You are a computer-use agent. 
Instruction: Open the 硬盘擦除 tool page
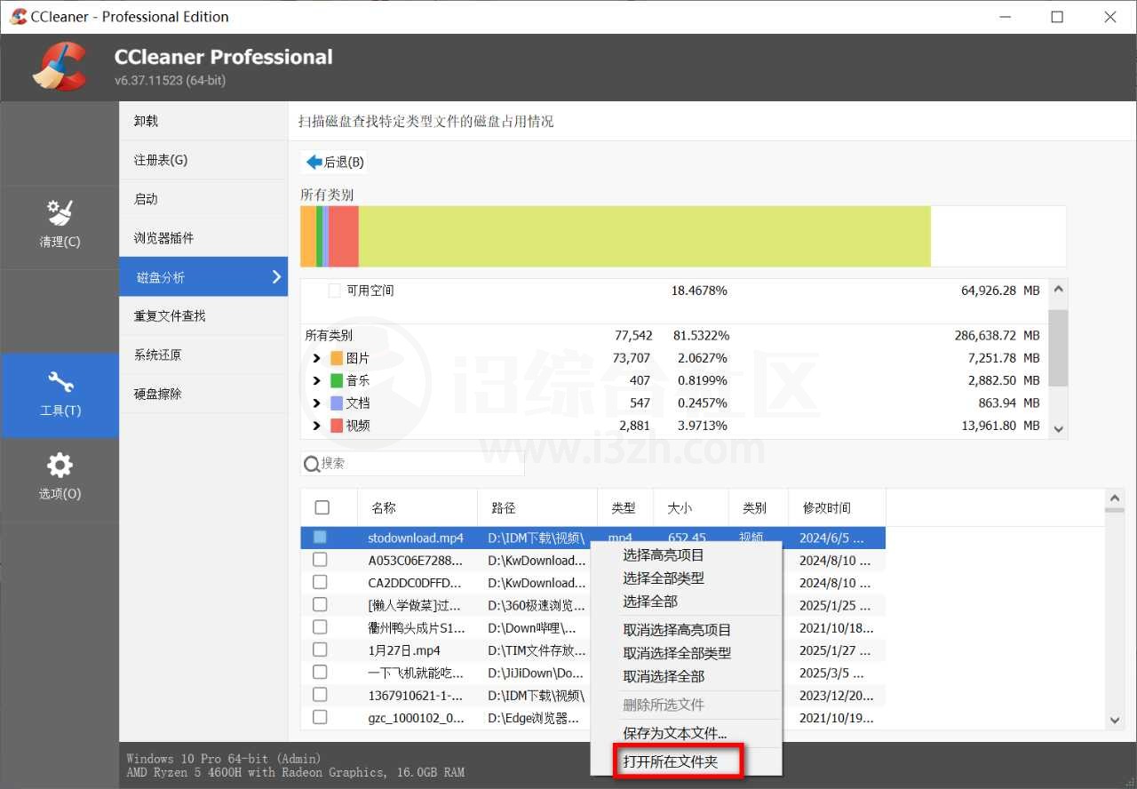coord(203,394)
